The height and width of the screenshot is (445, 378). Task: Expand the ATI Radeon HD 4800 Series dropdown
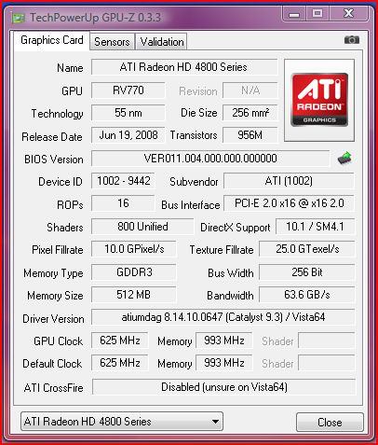122,422
